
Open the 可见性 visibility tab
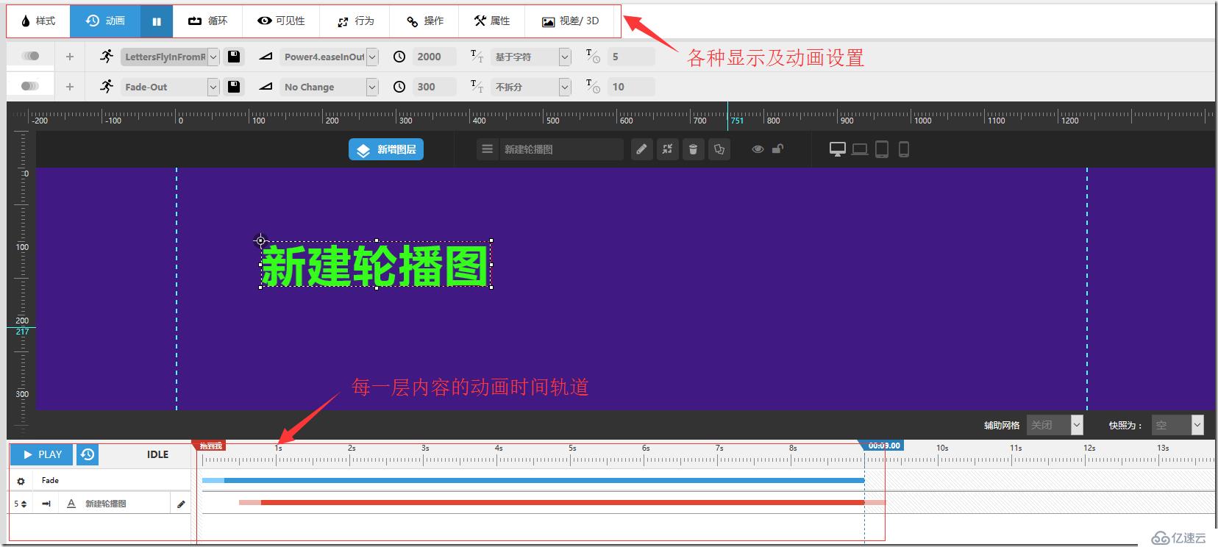click(x=281, y=21)
